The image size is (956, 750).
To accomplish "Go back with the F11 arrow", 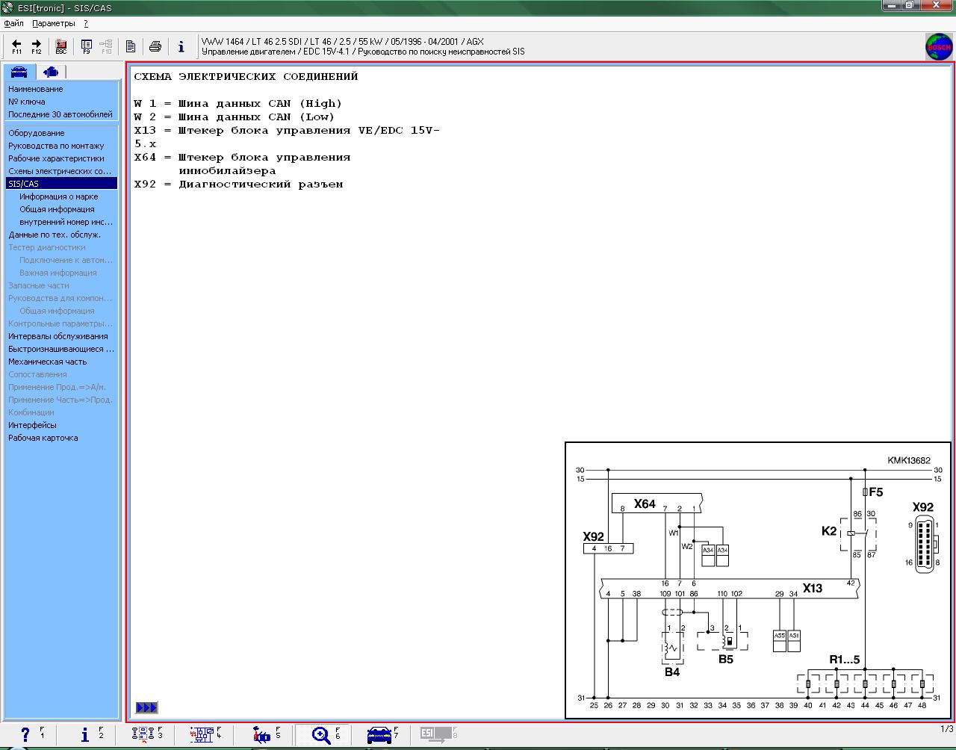I will pyautogui.click(x=16, y=46).
